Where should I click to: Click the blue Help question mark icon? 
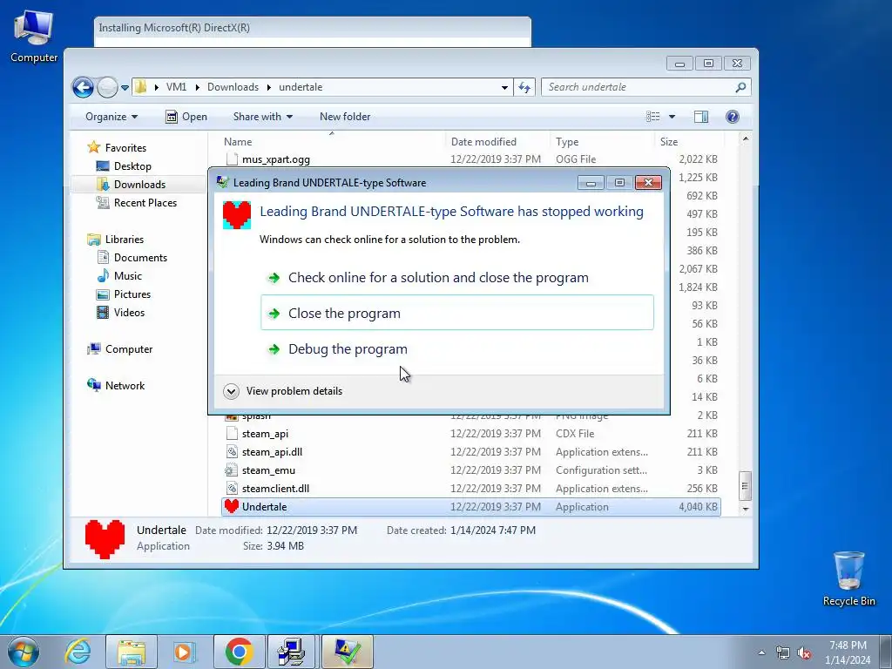(733, 117)
